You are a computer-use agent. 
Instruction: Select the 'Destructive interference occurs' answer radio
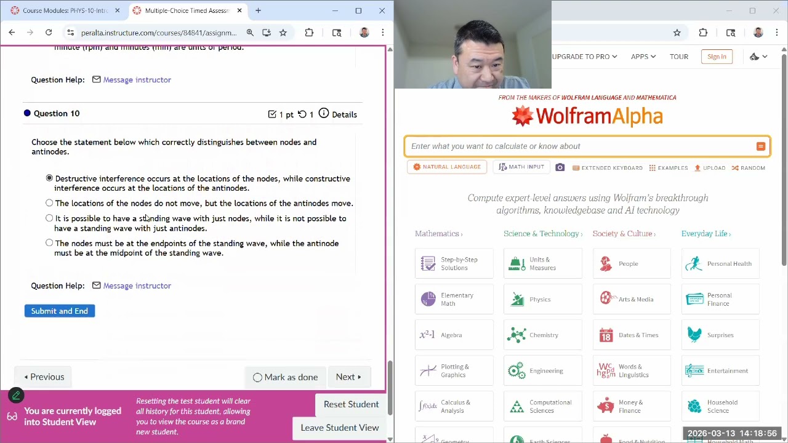pos(49,178)
